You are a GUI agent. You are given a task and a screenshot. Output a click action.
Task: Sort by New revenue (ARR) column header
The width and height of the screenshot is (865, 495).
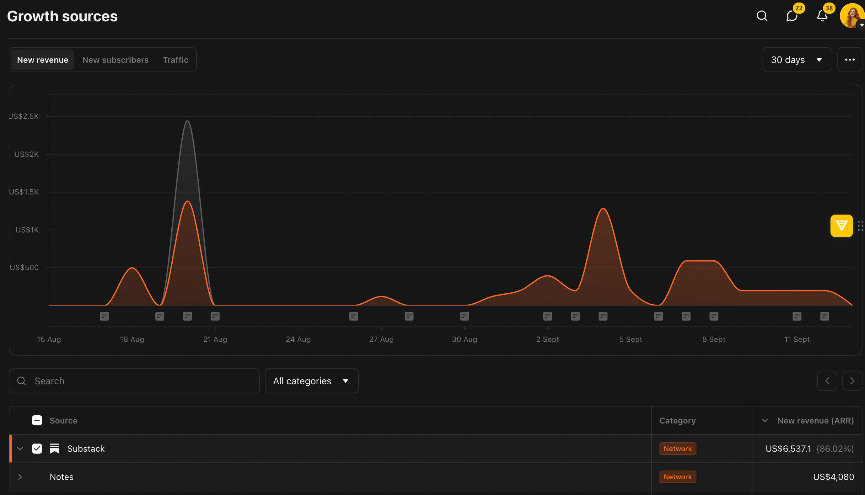pos(815,421)
